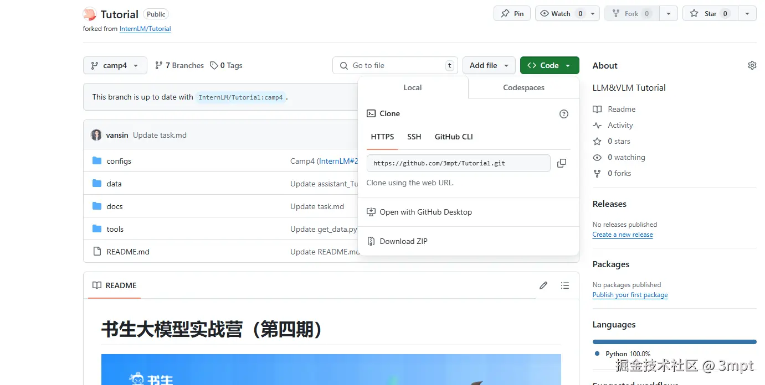Click vansin's commit author avatar

(96, 135)
